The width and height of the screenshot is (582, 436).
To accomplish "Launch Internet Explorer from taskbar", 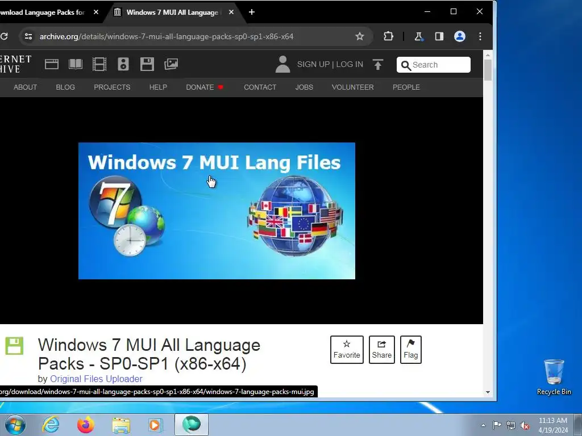I will coord(51,425).
